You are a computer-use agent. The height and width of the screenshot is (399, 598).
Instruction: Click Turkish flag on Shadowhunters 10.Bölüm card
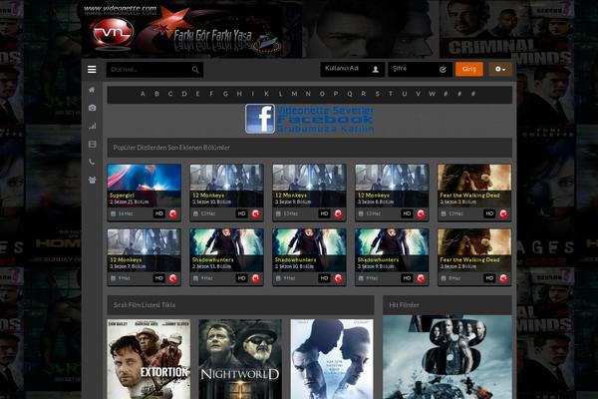tap(338, 278)
